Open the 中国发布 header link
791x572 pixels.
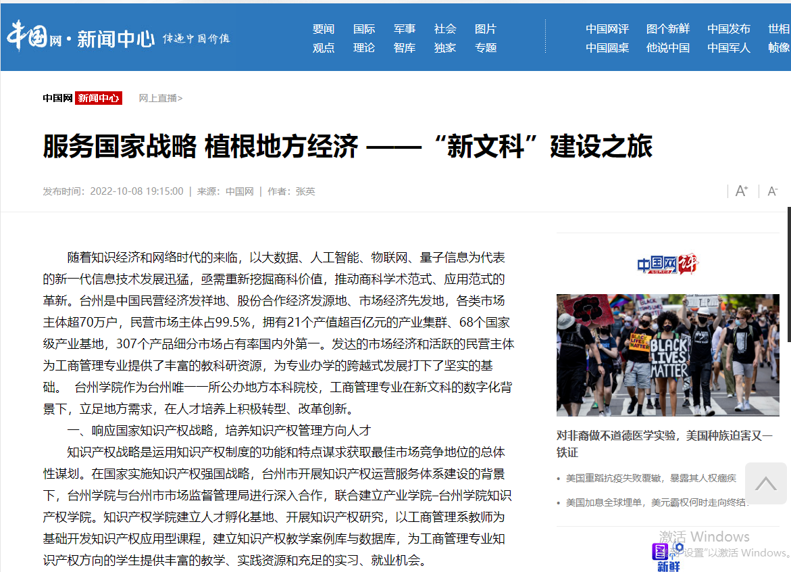coord(728,29)
